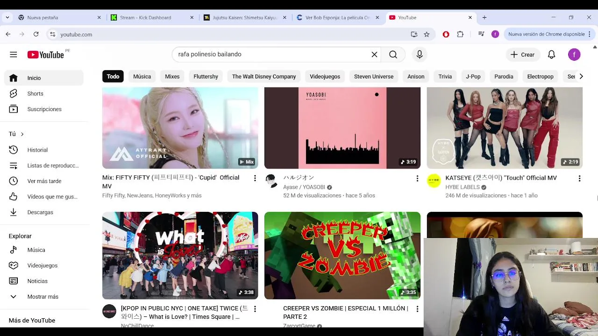Open Chrome three-dot menu
The width and height of the screenshot is (598, 336).
click(590, 34)
